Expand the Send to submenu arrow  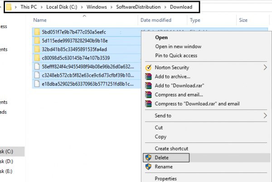tap(265, 116)
